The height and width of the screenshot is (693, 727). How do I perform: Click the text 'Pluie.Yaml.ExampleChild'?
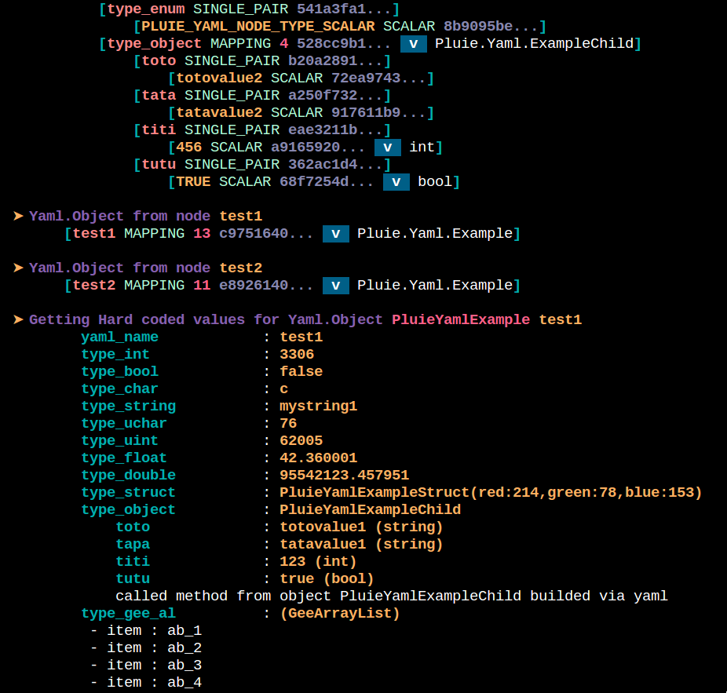click(534, 44)
